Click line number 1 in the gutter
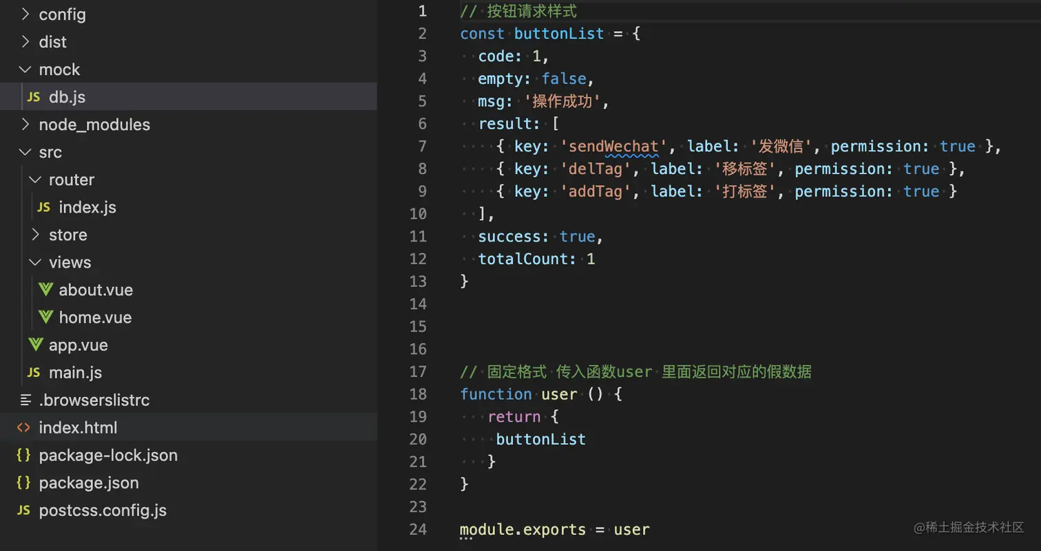The width and height of the screenshot is (1041, 551). click(x=422, y=11)
